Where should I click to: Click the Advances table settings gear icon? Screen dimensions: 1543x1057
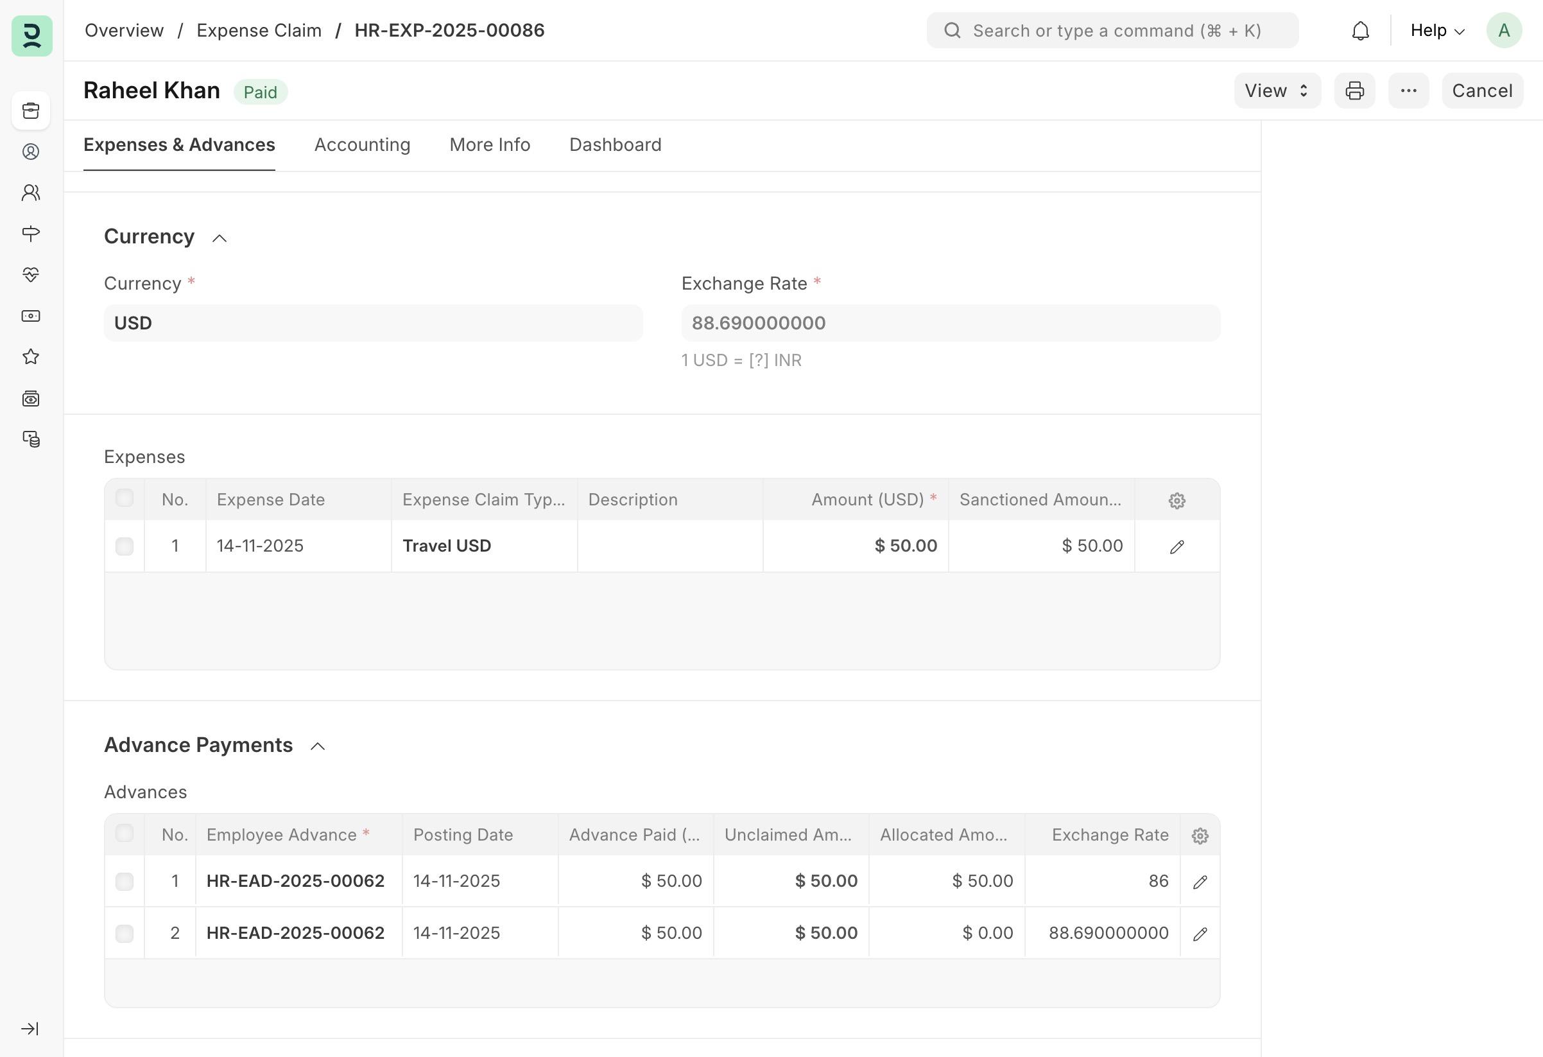pos(1199,835)
